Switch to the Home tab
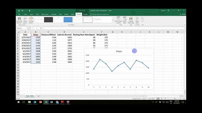 (x=25, y=14)
